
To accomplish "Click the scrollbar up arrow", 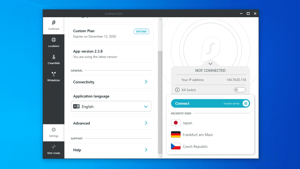I will pos(160,19).
